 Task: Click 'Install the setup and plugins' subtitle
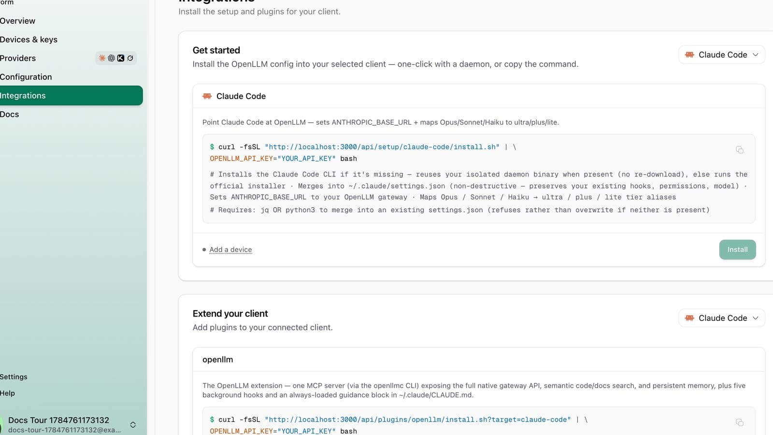[x=259, y=11]
